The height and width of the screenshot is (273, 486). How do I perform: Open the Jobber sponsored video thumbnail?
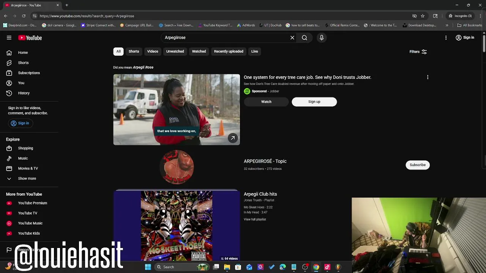(x=177, y=110)
